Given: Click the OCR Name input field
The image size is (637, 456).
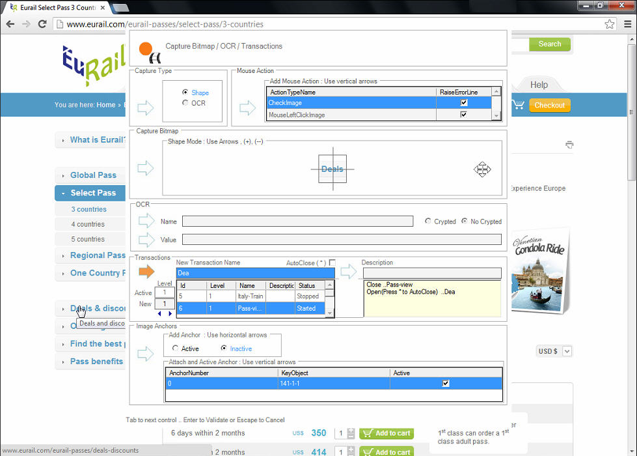Looking at the screenshot, I should pyautogui.click(x=297, y=221).
